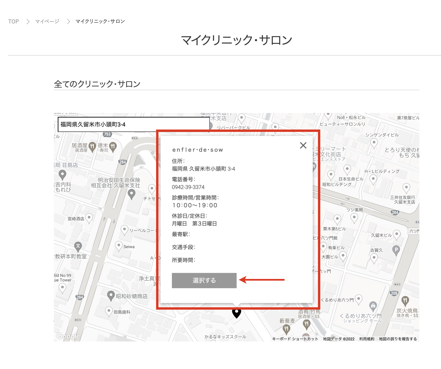Click the parking P icon
Screen dimensions: 441x369
[396, 250]
